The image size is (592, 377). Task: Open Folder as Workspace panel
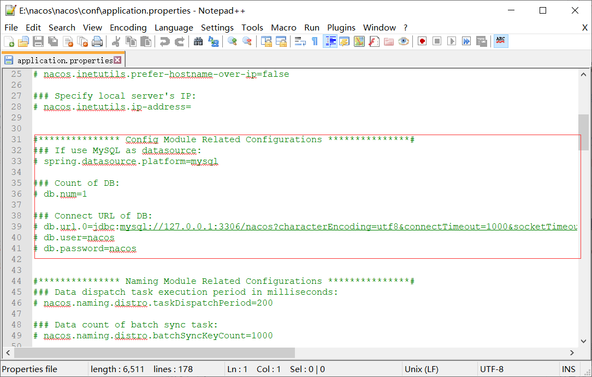tap(388, 41)
